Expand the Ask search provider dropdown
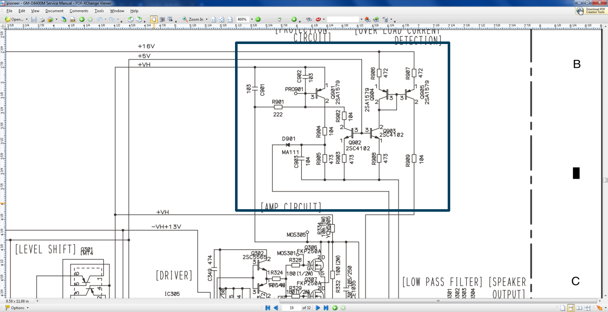 click(x=324, y=19)
